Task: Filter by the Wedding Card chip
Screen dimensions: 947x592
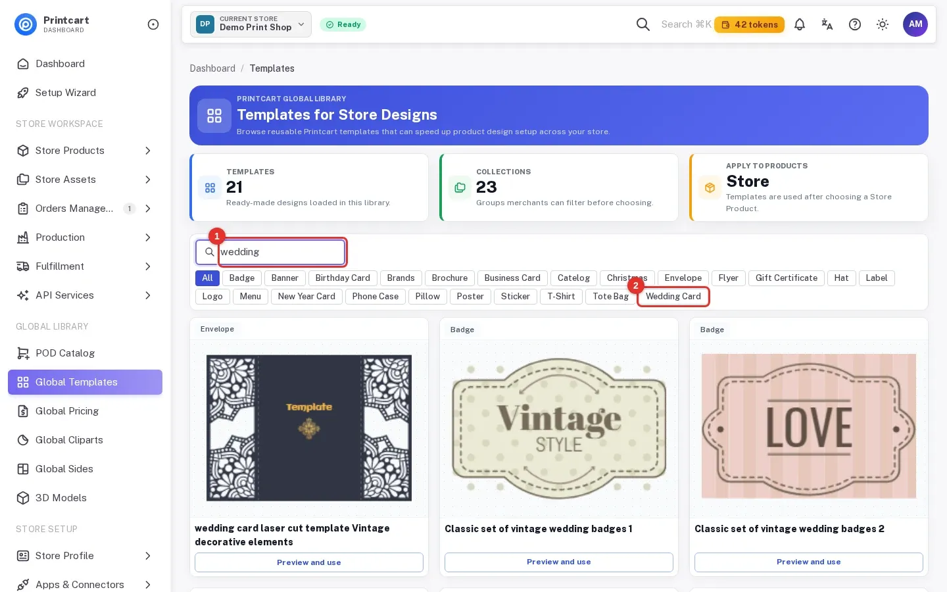Action: pyautogui.click(x=673, y=297)
